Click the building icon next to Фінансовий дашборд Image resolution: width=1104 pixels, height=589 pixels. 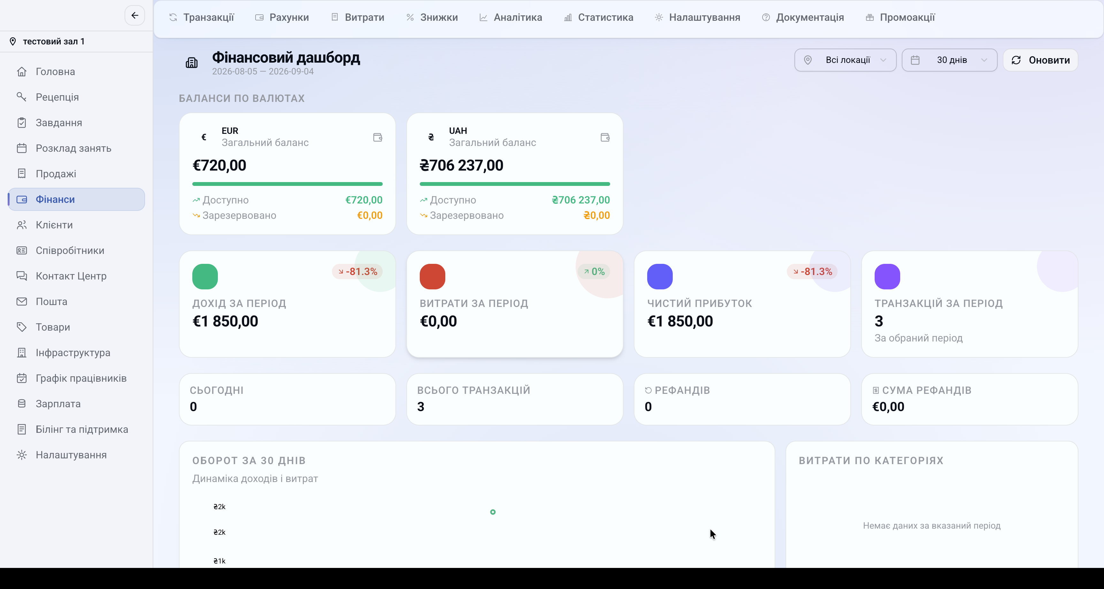click(x=192, y=63)
